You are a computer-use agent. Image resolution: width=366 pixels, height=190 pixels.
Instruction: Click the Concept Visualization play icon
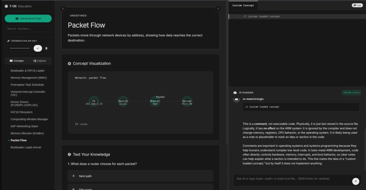coord(69,63)
